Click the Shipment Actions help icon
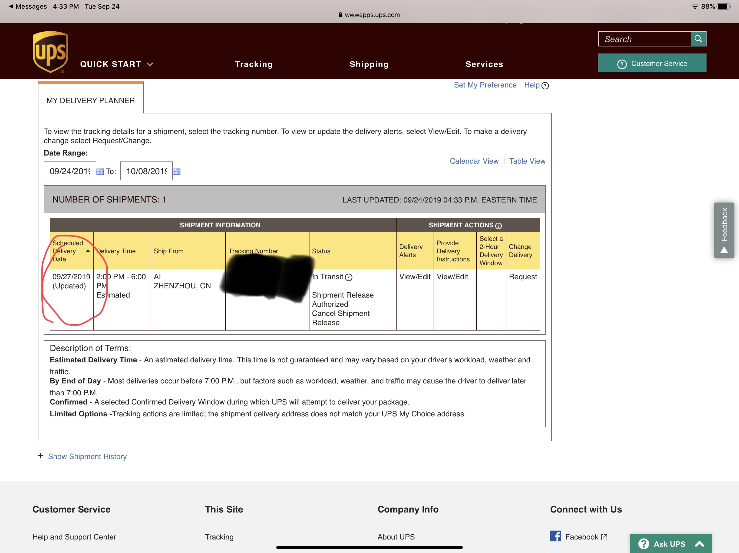Viewport: 739px width, 553px height. (498, 226)
